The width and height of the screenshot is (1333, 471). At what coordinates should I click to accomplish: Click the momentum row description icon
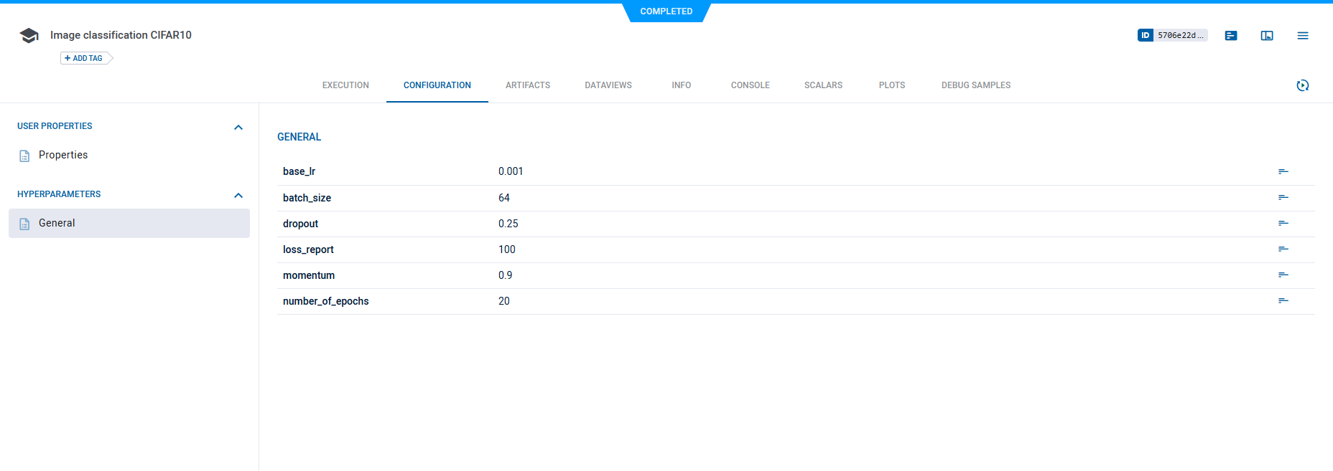point(1283,275)
